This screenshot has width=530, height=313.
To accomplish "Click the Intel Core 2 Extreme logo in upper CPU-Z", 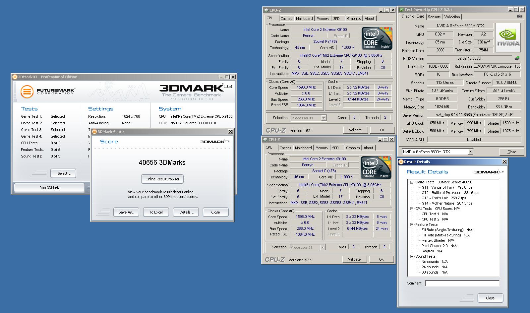I will pos(377,38).
